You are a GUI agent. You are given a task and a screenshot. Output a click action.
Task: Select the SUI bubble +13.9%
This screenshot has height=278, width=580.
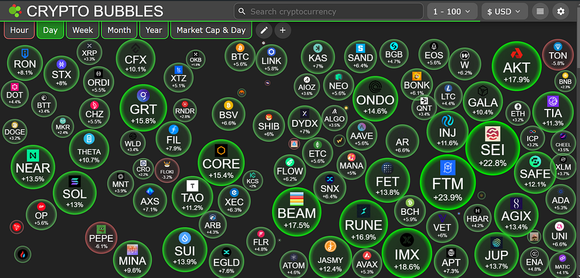click(185, 250)
